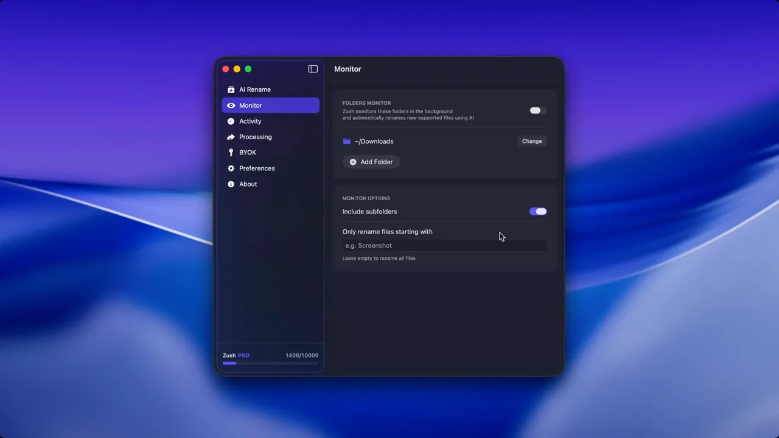Disable the Include subfolders switch

pyautogui.click(x=538, y=211)
